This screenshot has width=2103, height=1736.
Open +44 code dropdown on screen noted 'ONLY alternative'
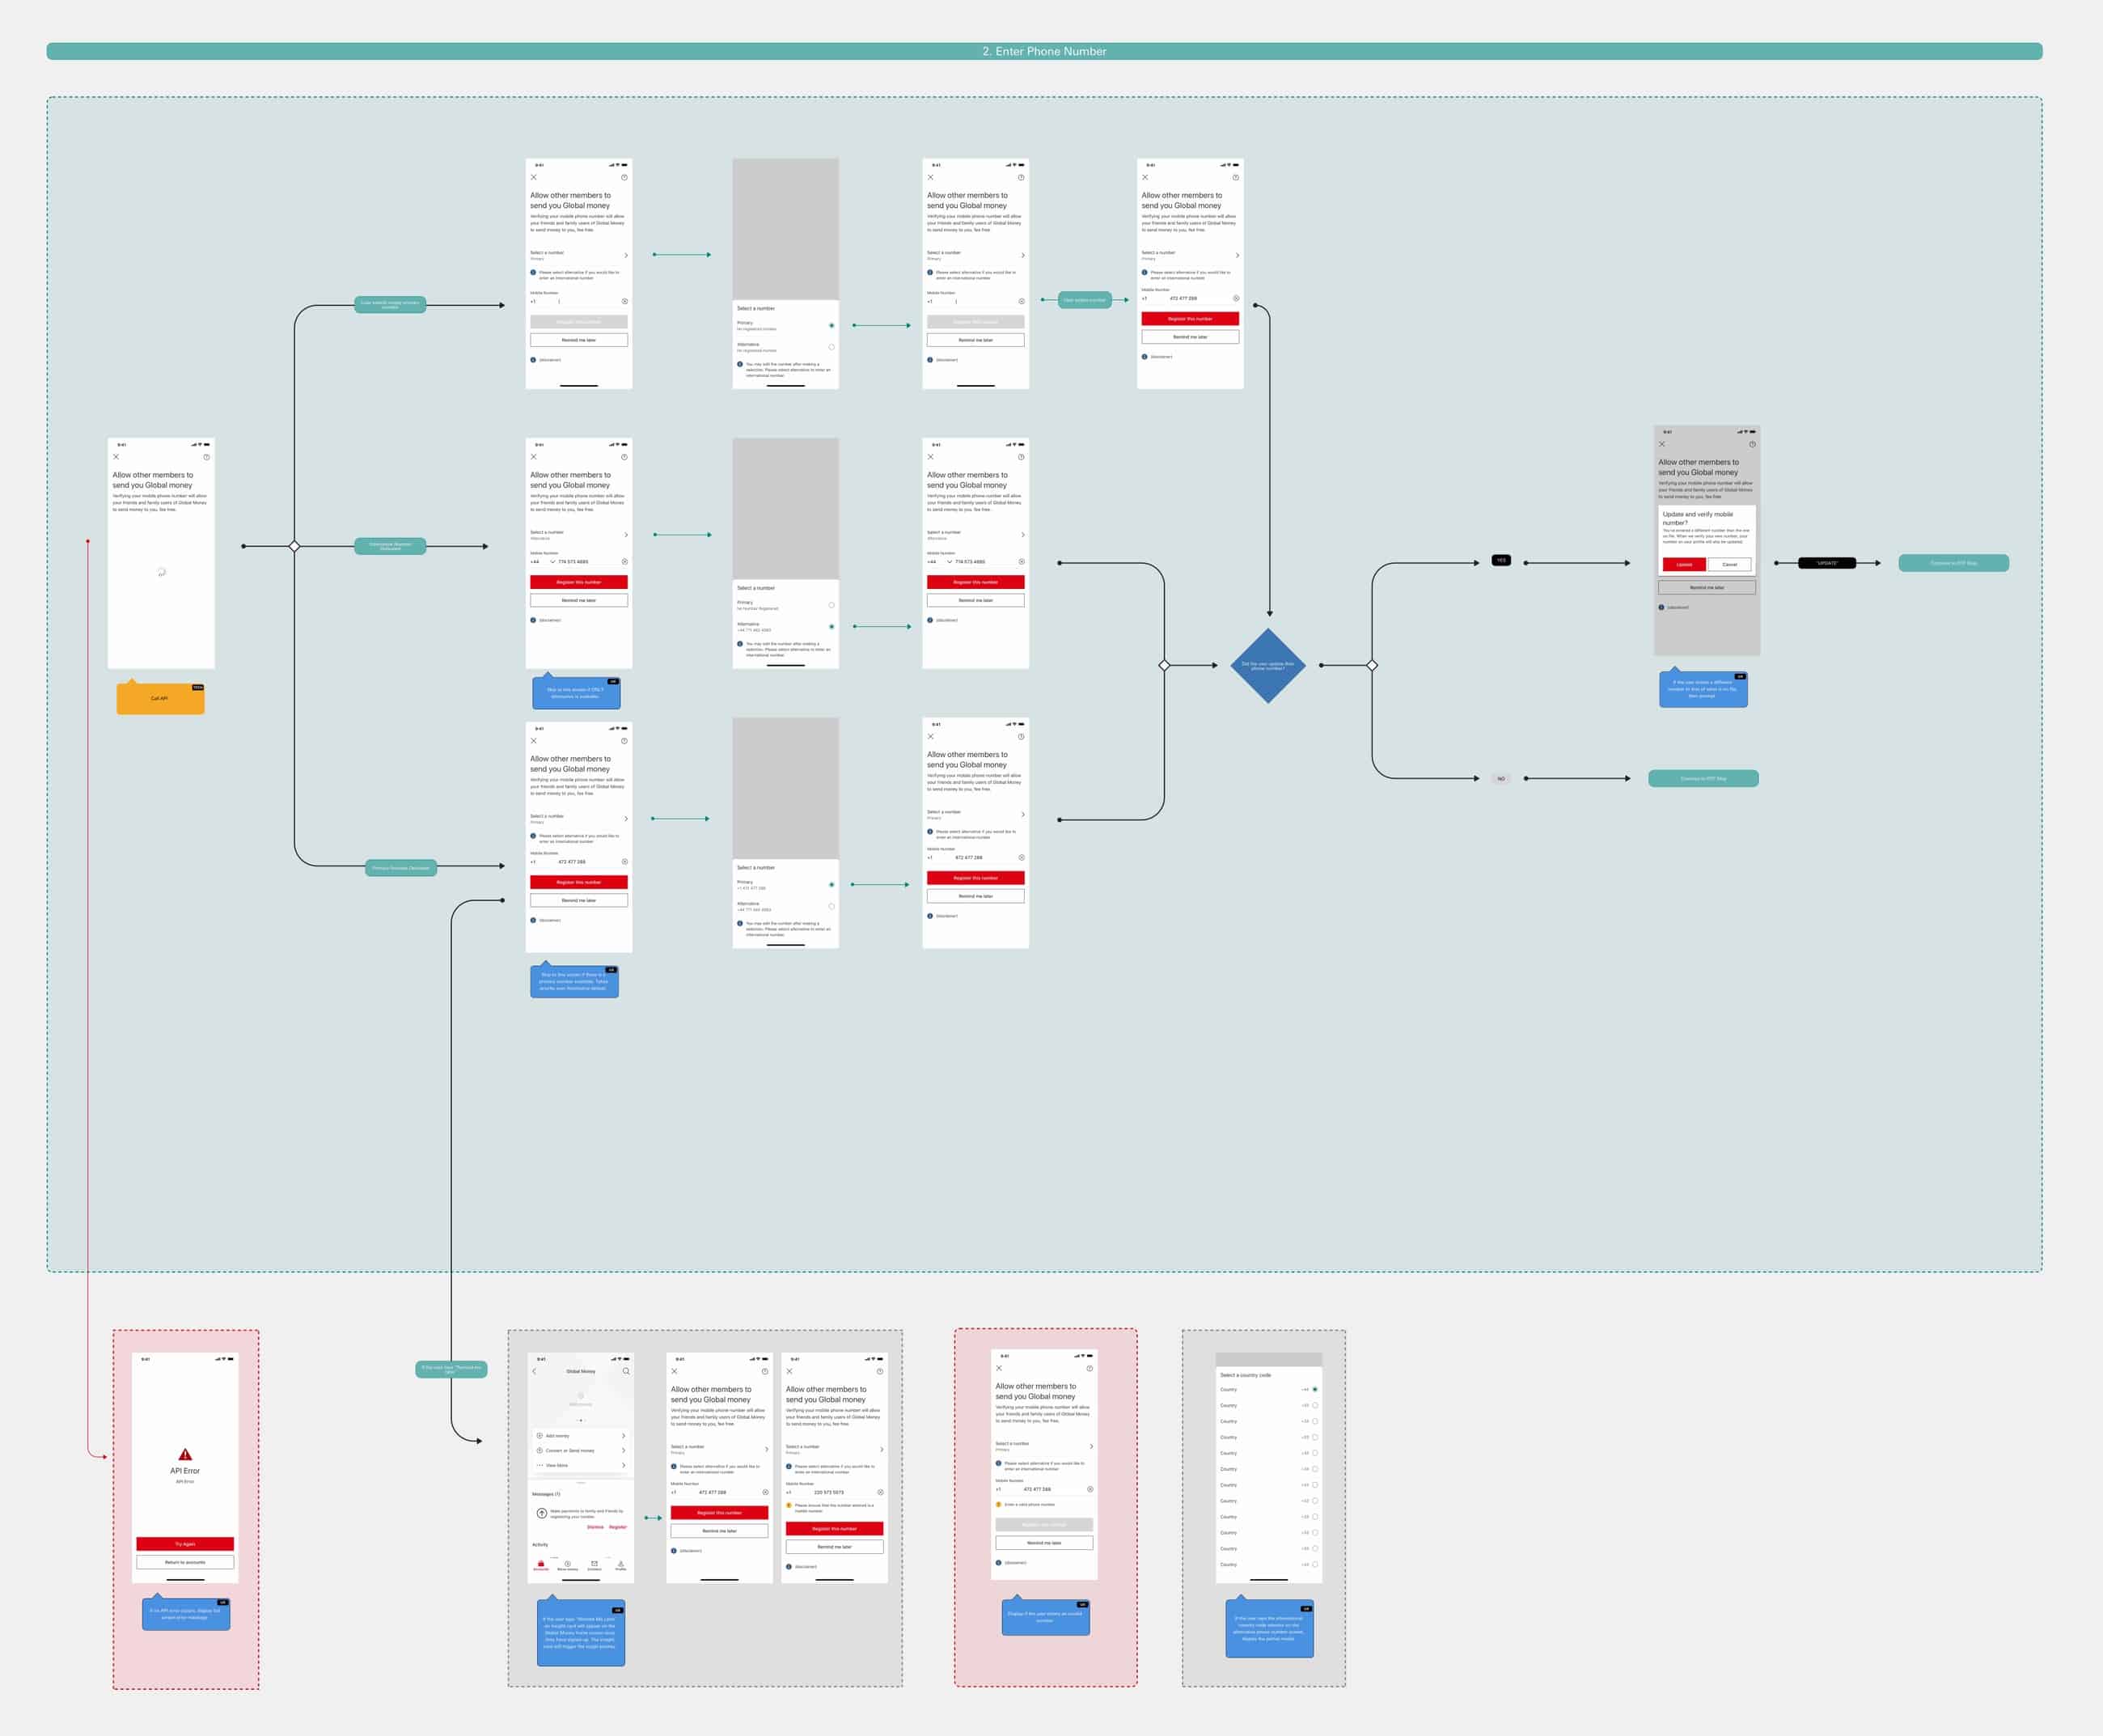pyautogui.click(x=553, y=561)
